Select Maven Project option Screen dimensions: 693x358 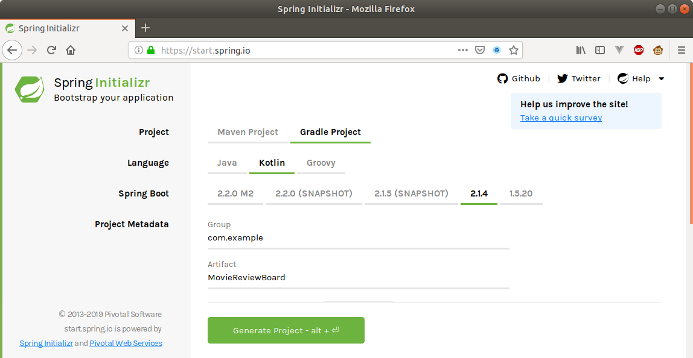point(247,133)
